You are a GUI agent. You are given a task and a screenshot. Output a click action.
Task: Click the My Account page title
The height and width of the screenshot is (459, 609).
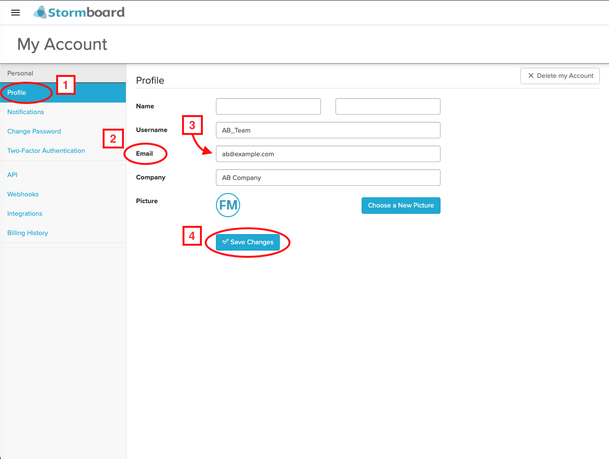[x=62, y=44]
